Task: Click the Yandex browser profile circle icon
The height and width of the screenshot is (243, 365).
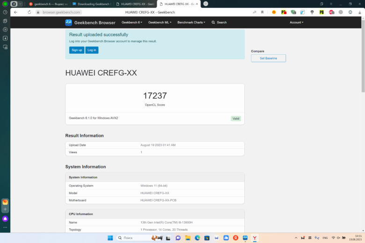Action: 5,4
